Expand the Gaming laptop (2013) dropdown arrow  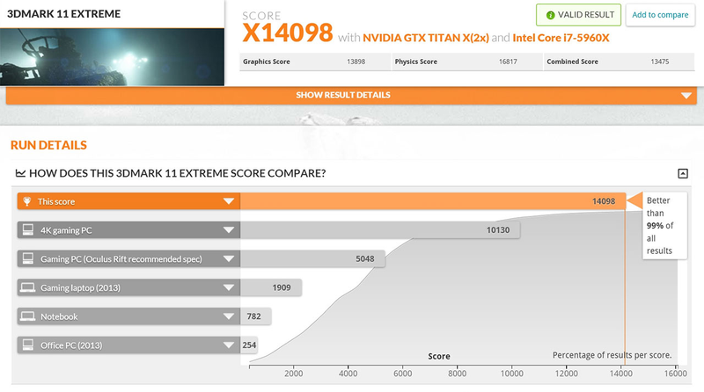(x=229, y=287)
